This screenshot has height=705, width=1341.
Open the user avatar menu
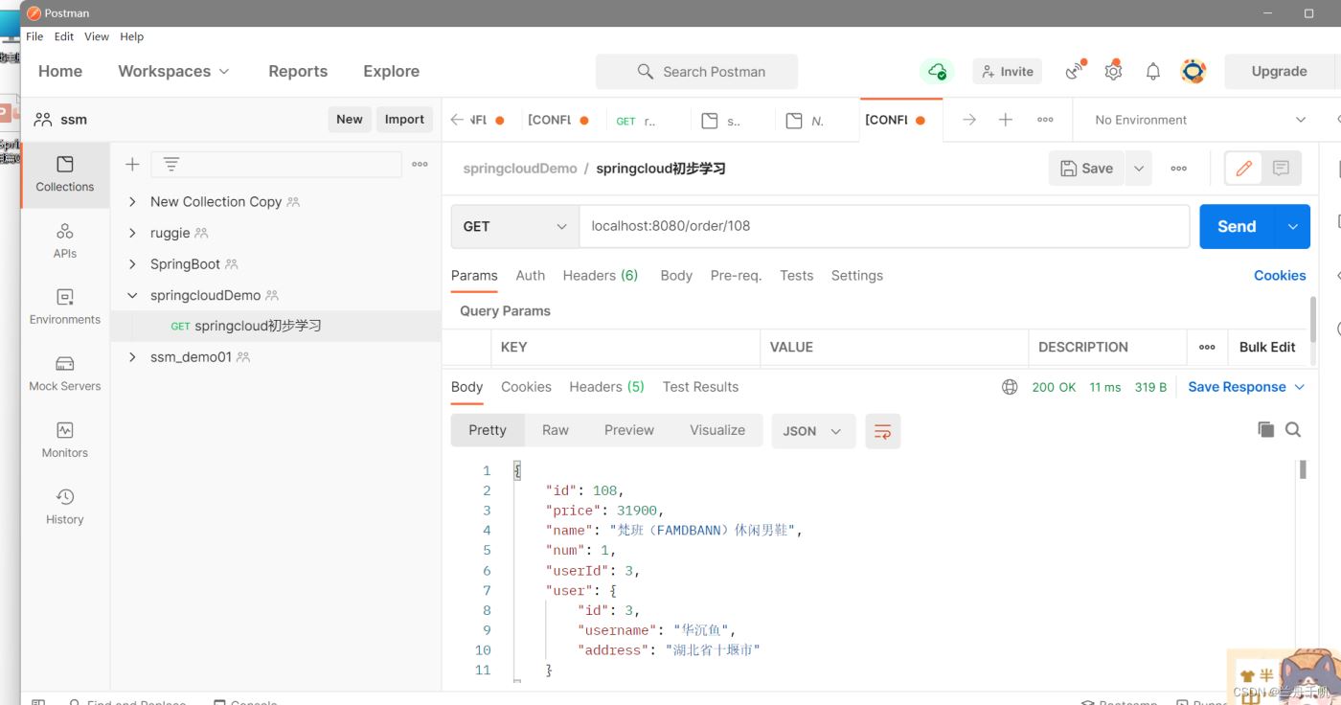point(1193,71)
